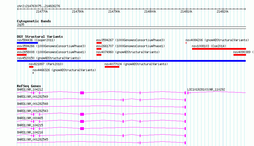The width and height of the screenshot is (254, 146).
Task: Click the 214790k ruler label
Action: [x=114, y=11]
